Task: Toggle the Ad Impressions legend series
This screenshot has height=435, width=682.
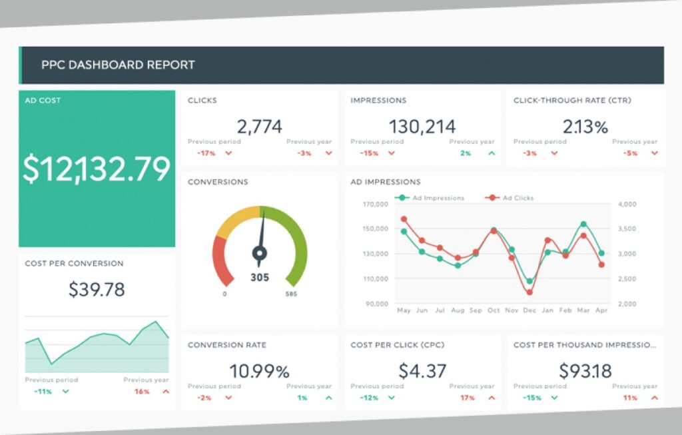Action: (x=430, y=198)
